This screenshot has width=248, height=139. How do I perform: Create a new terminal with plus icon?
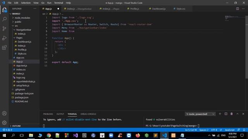coord(220,114)
